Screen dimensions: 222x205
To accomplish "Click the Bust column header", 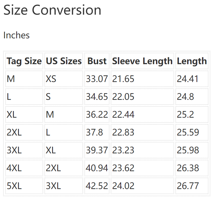I will pyautogui.click(x=97, y=61).
